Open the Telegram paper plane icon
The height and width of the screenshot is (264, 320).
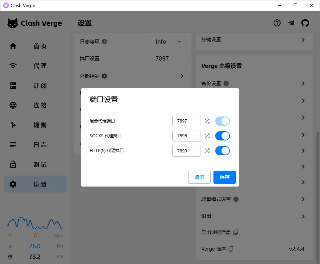click(291, 23)
